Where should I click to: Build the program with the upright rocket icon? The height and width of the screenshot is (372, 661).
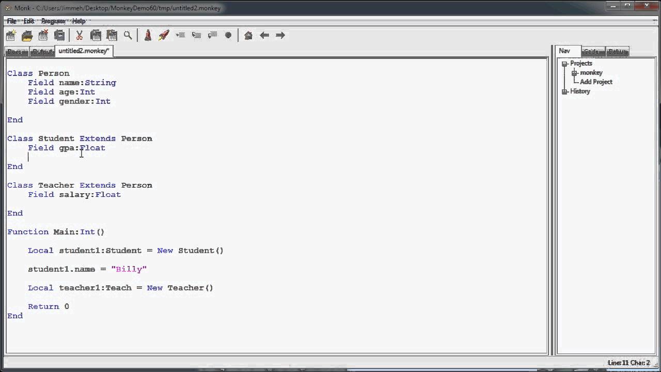coord(148,35)
